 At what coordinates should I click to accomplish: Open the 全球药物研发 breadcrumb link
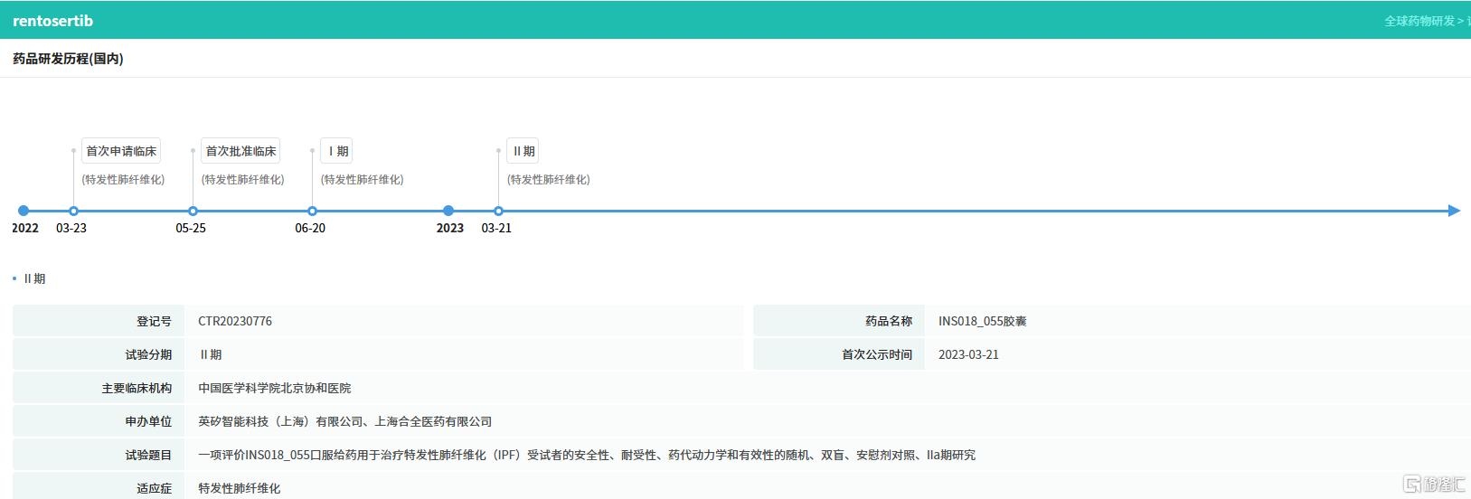1419,20
